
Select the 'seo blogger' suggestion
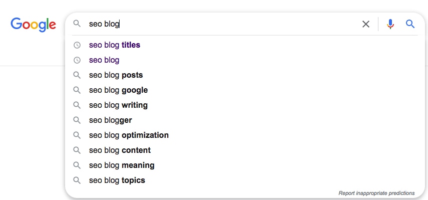click(x=110, y=120)
